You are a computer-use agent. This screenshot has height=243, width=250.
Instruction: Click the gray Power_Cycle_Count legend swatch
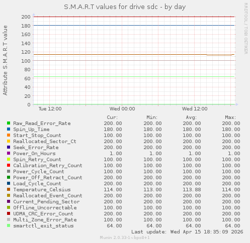[x=9, y=171]
